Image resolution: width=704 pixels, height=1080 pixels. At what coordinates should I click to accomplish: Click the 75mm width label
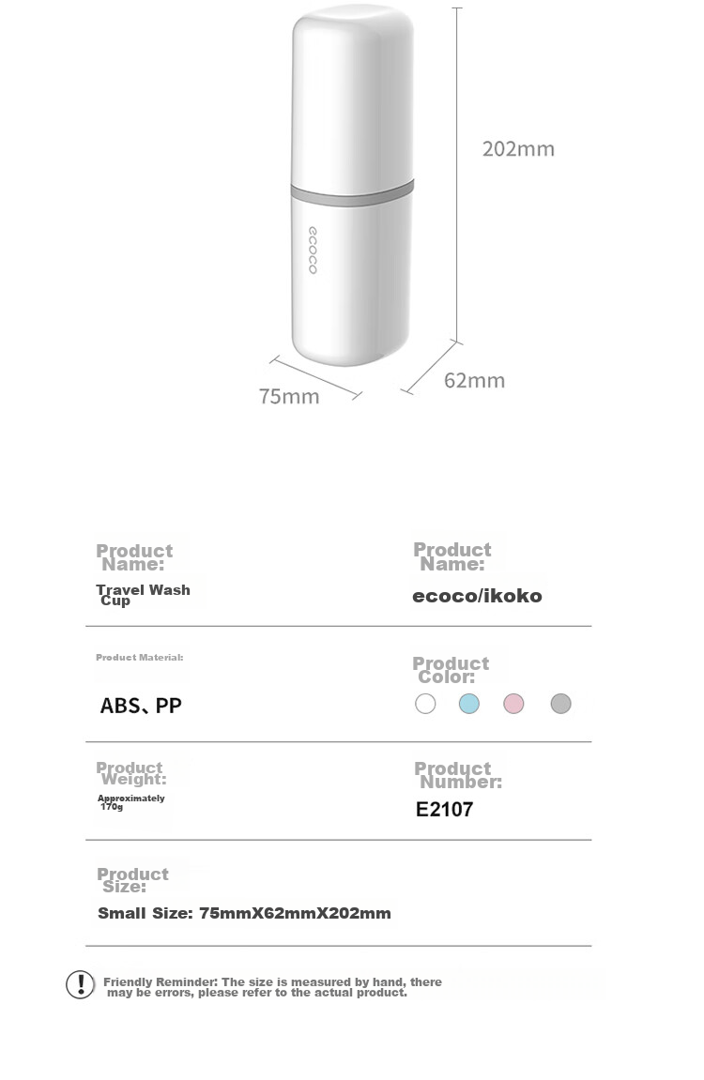pyautogui.click(x=289, y=397)
